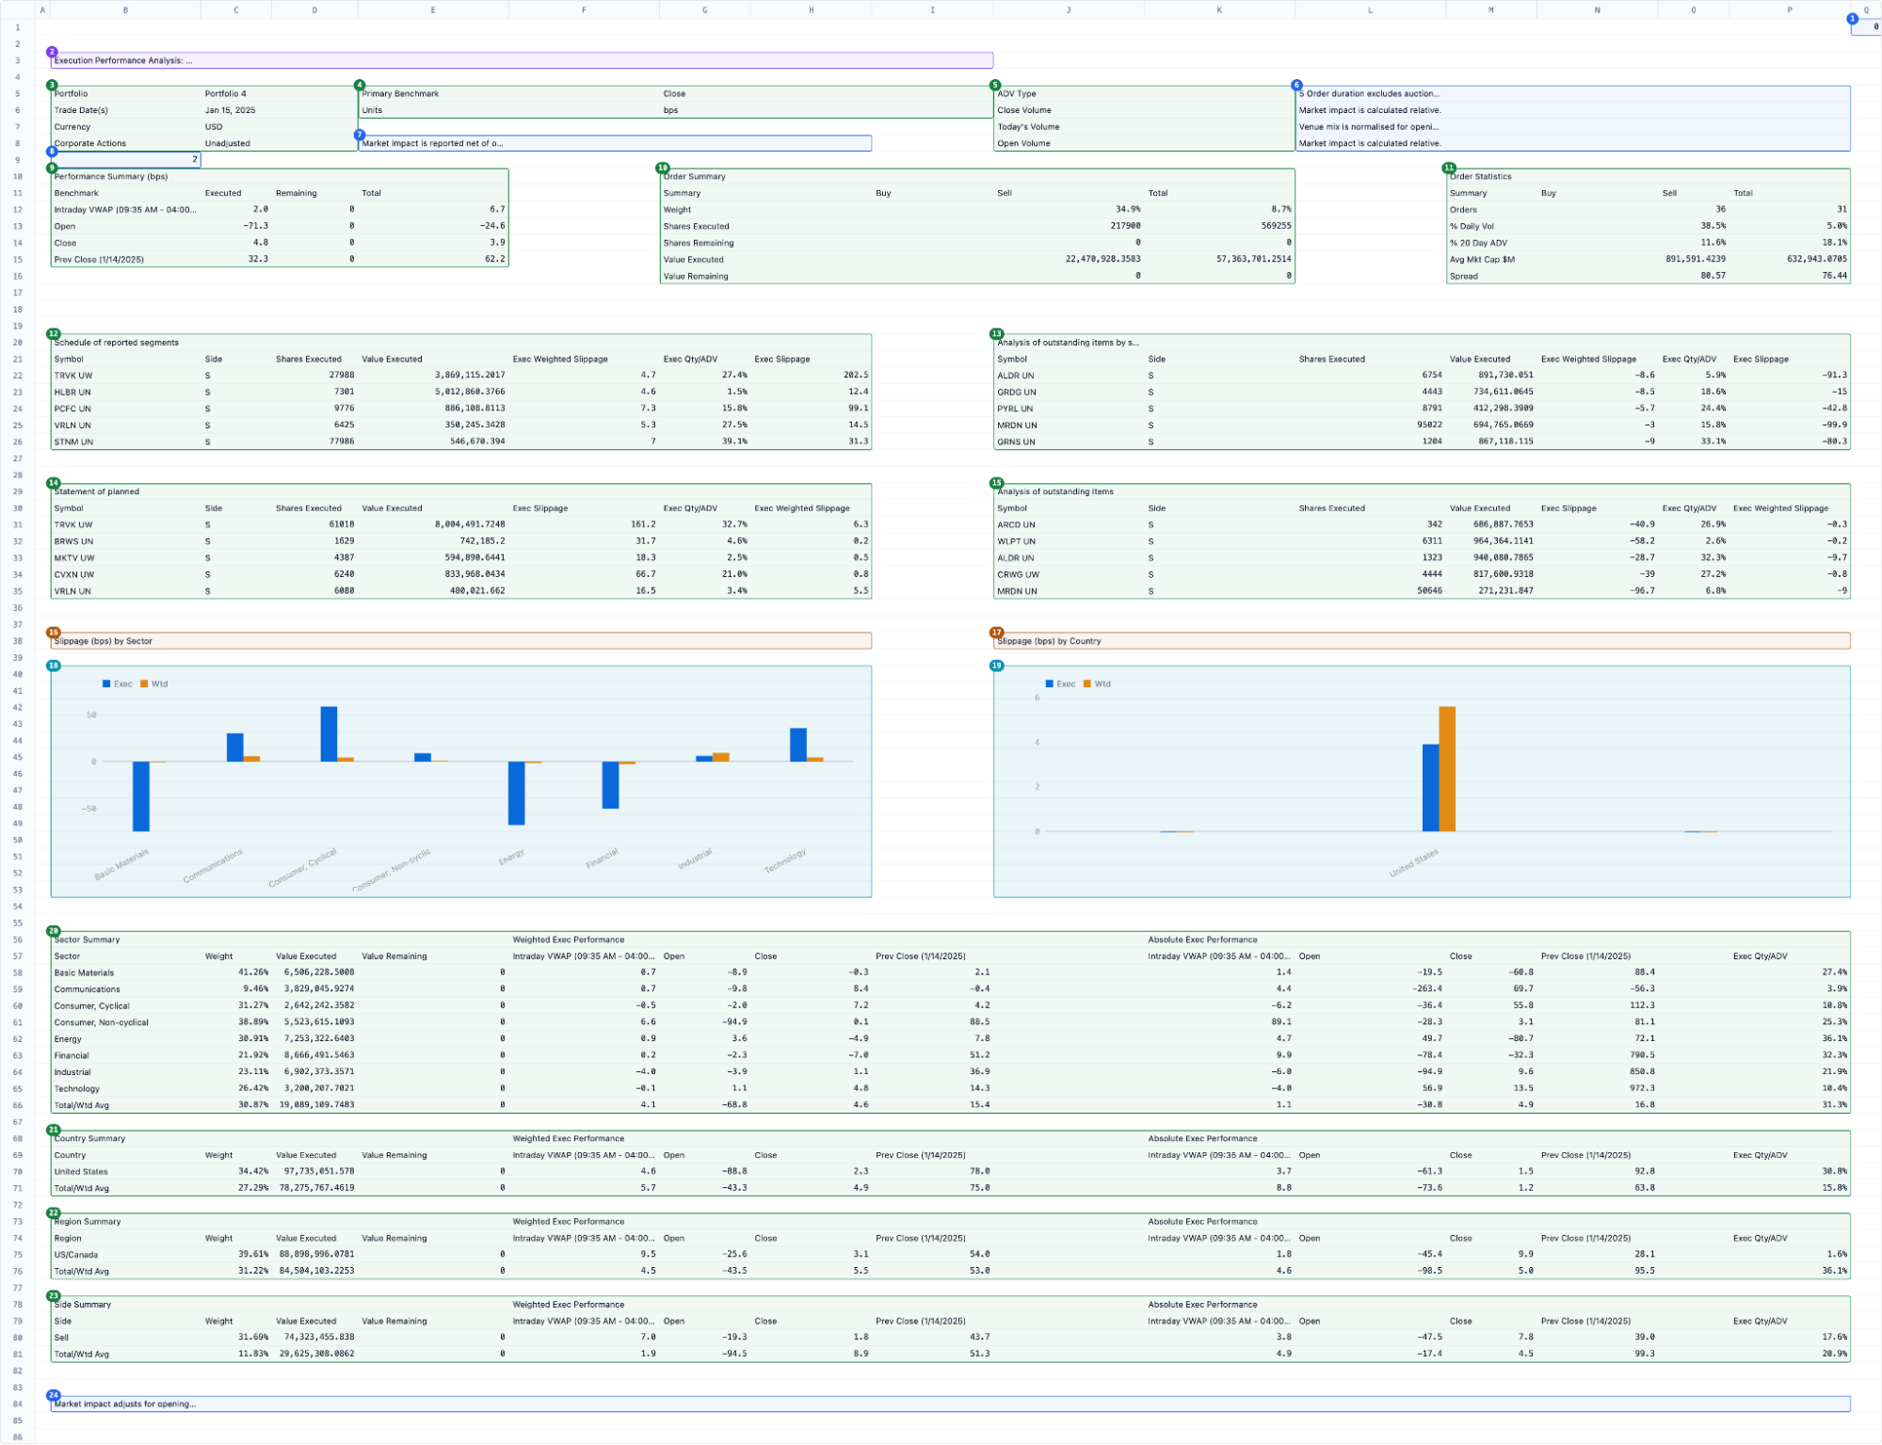Image resolution: width=1882 pixels, height=1445 pixels.
Task: Click the "Order Statistics" table header
Action: pos(1648,177)
